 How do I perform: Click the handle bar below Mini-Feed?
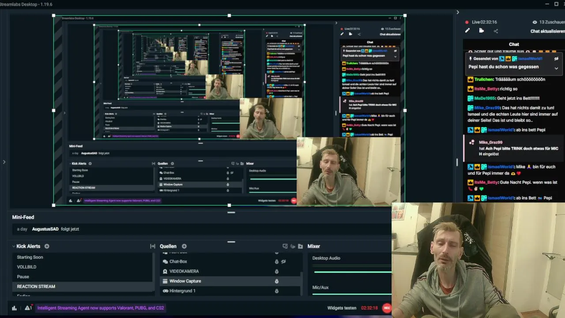231,242
